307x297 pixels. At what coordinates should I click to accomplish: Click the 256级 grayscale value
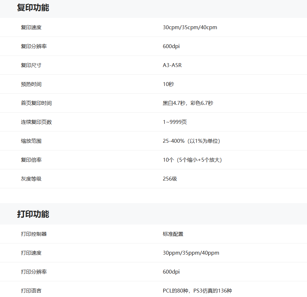(x=170, y=179)
